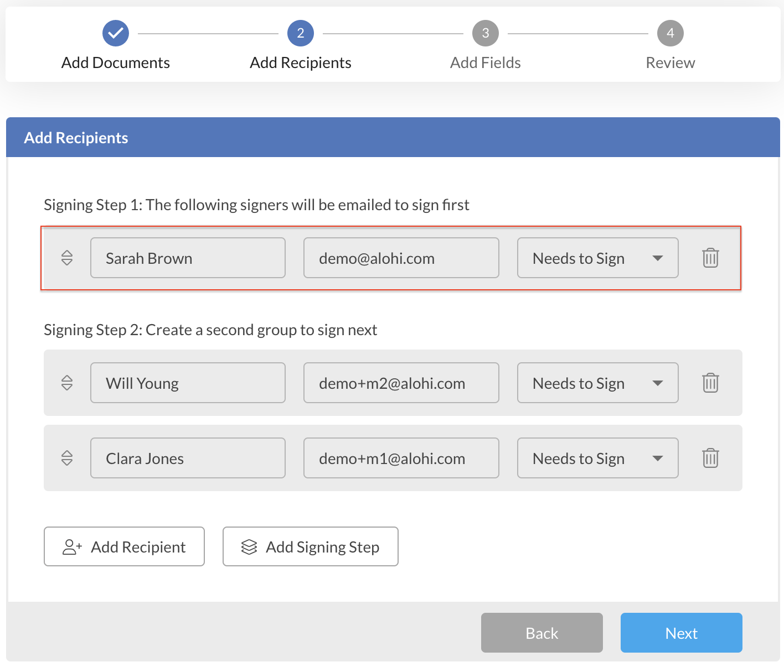
Task: Click trash icon for Will Young
Action: 710,383
